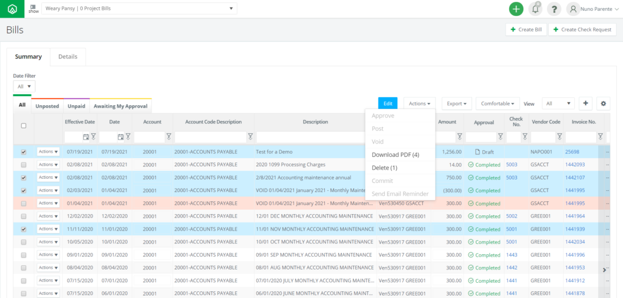Open check number link 5002
The width and height of the screenshot is (623, 298).
512,216
